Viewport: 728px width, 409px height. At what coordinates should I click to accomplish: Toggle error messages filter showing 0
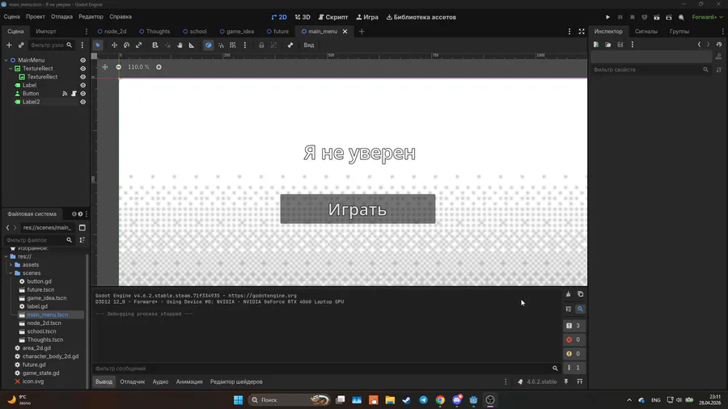click(574, 339)
